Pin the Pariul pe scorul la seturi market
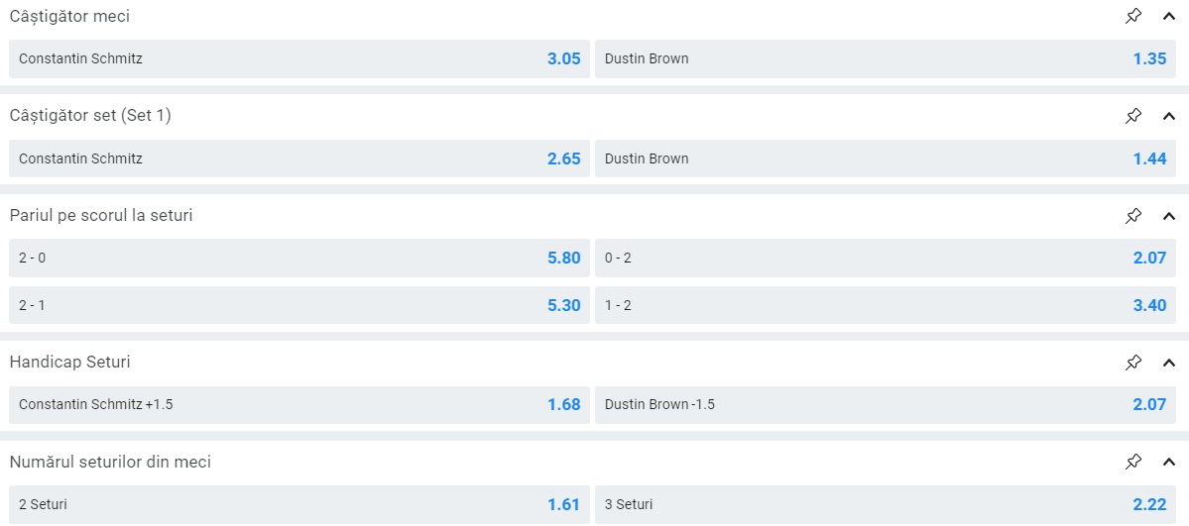Image resolution: width=1189 pixels, height=526 pixels. pyautogui.click(x=1133, y=215)
